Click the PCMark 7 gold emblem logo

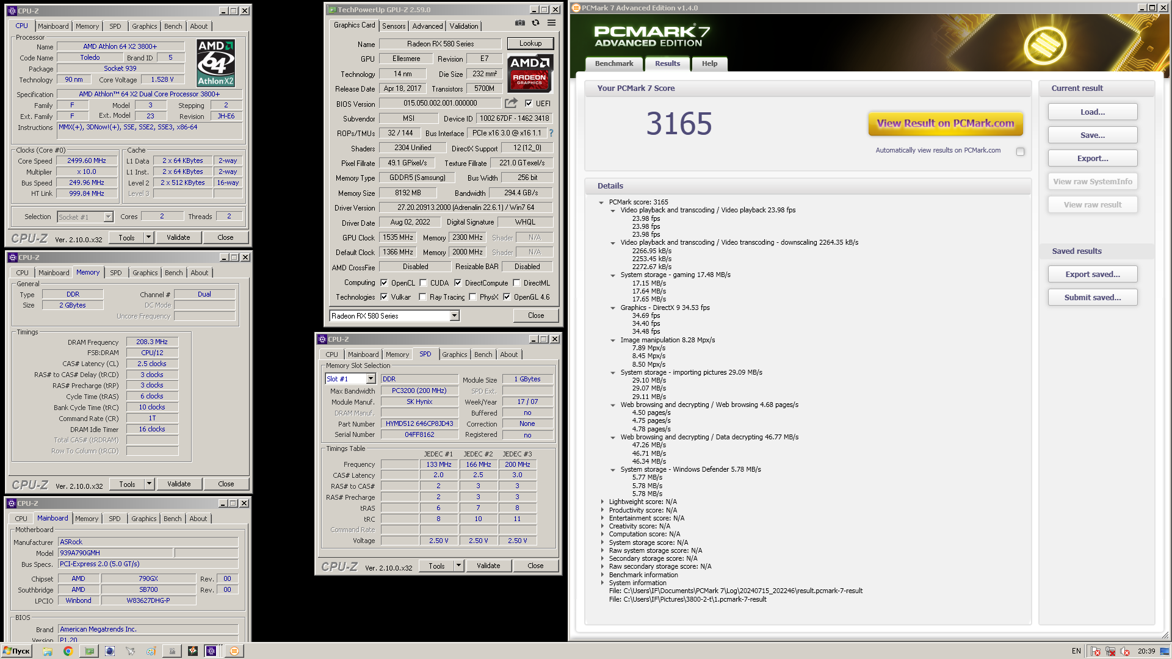point(1045,46)
